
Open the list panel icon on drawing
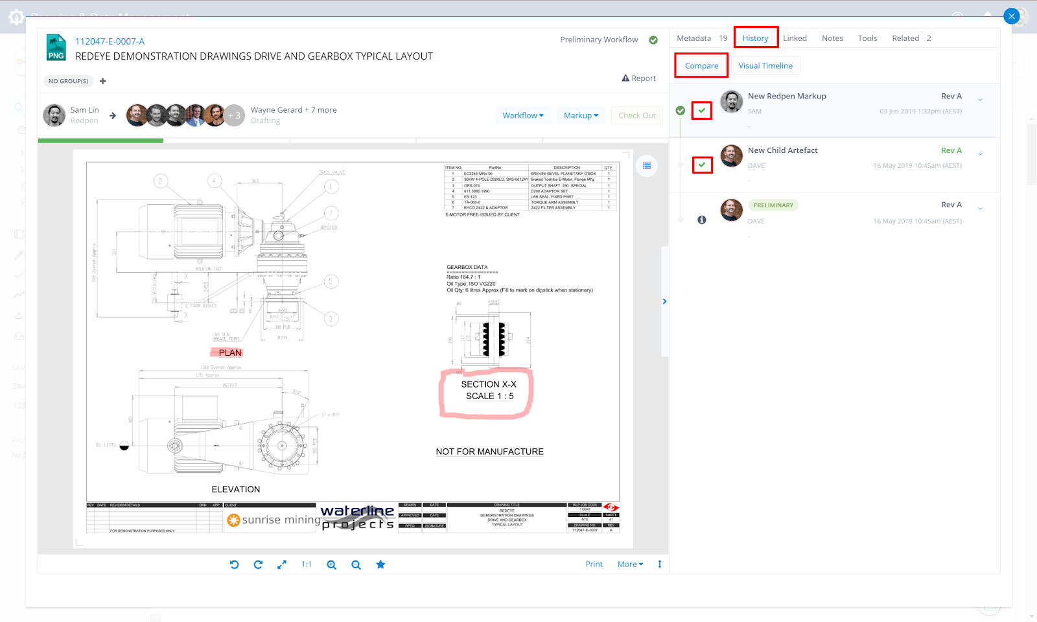click(x=646, y=166)
